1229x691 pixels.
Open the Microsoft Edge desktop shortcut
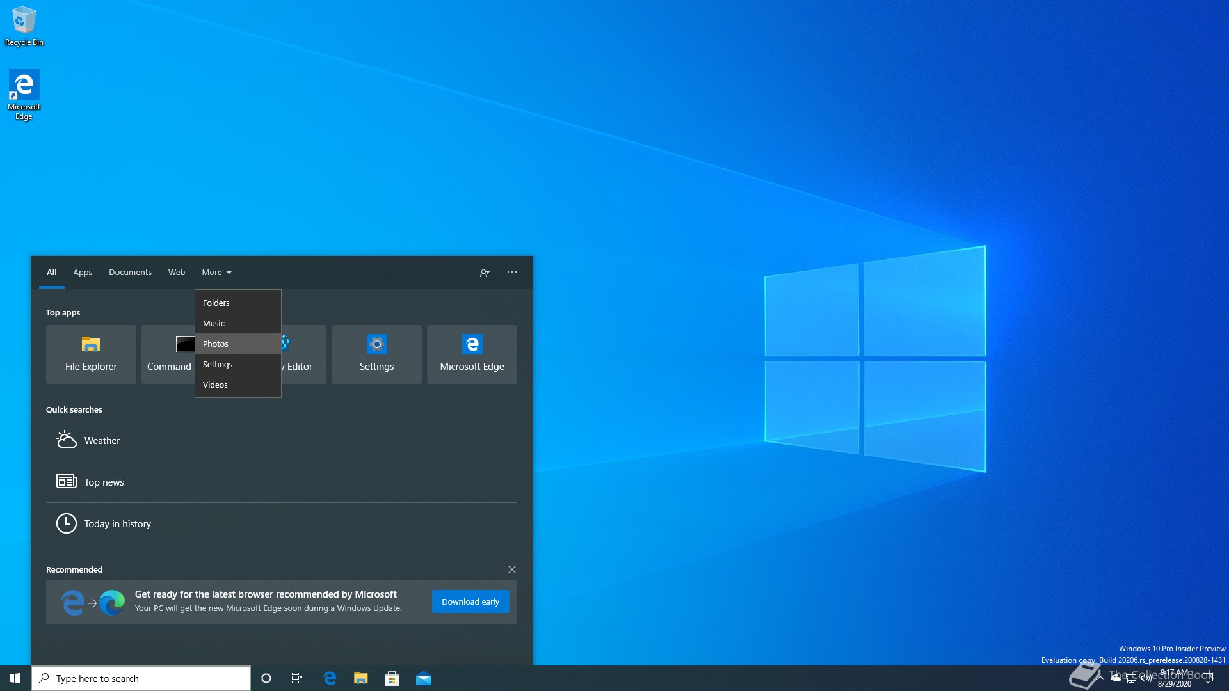(24, 95)
